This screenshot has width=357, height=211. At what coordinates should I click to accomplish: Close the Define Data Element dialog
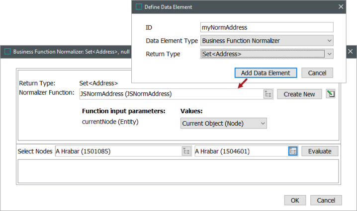pyautogui.click(x=341, y=7)
